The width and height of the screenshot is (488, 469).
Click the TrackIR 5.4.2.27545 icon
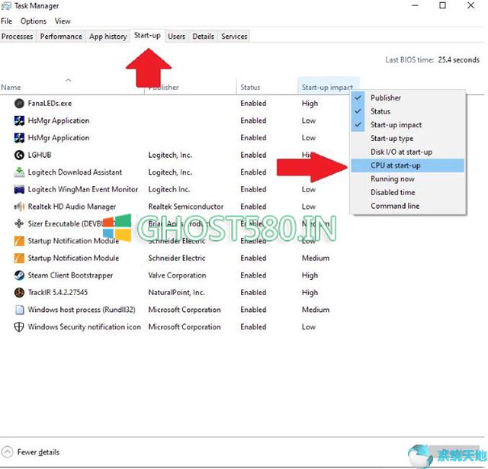tap(19, 292)
